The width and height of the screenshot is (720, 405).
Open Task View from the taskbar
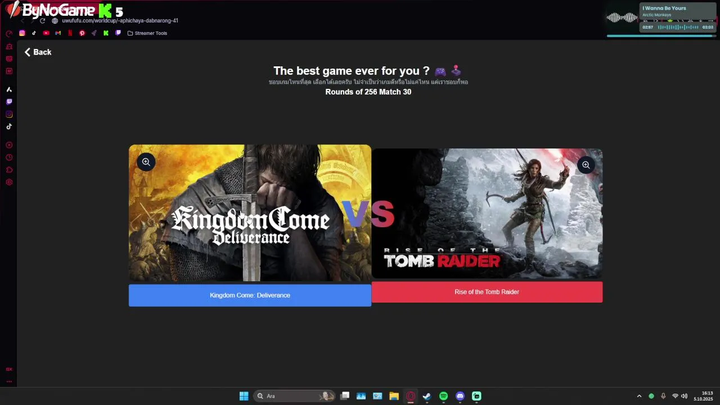[x=345, y=396]
